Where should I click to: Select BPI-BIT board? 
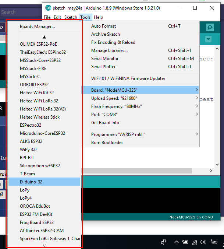pos(45,157)
